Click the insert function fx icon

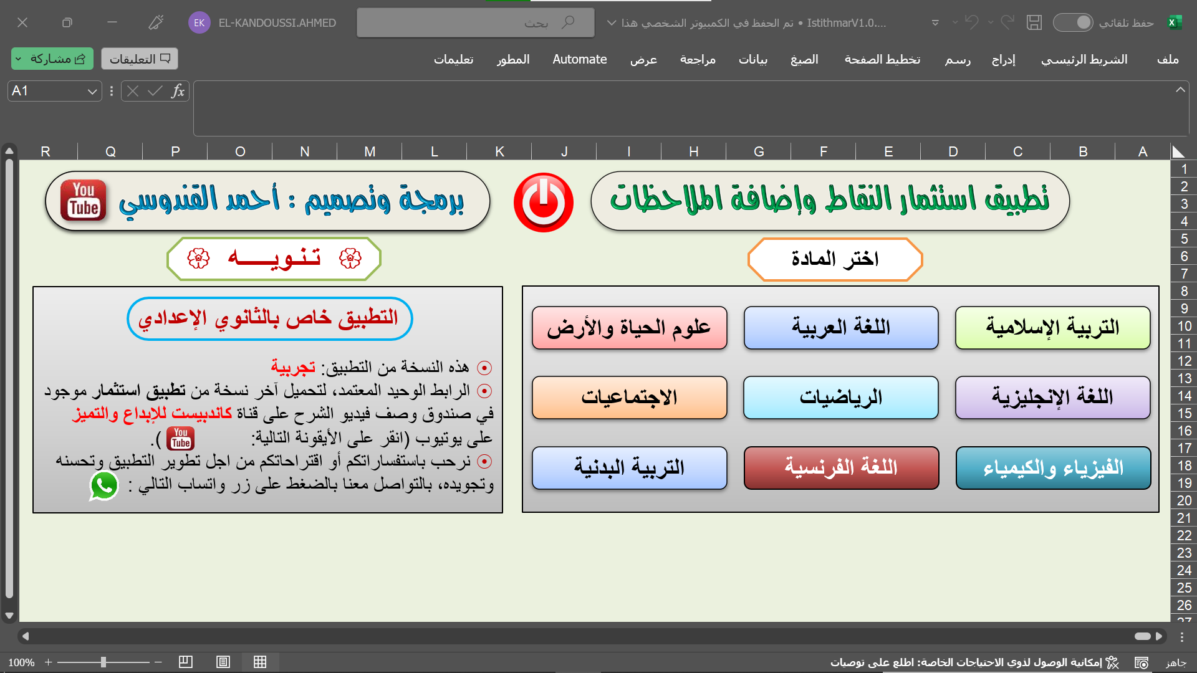pyautogui.click(x=178, y=92)
